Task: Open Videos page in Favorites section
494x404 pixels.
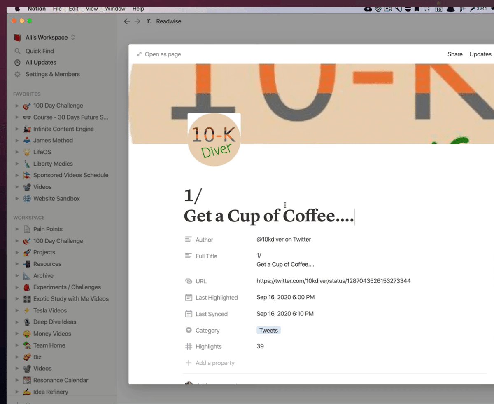Action: pyautogui.click(x=42, y=187)
